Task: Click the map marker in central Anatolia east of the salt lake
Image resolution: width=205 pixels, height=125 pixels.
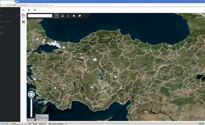Action: pyautogui.click(x=115, y=77)
